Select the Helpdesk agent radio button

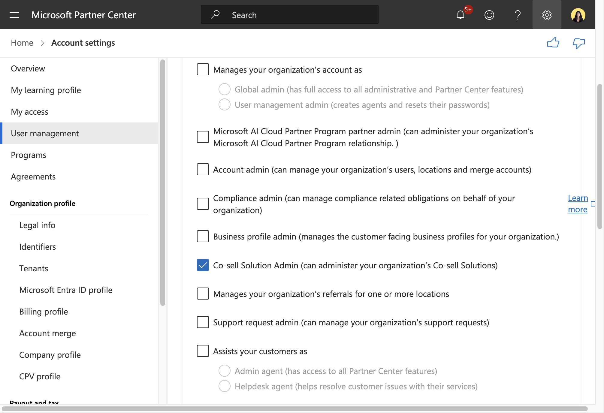(x=225, y=386)
